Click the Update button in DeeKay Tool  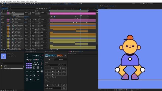(63, 68)
